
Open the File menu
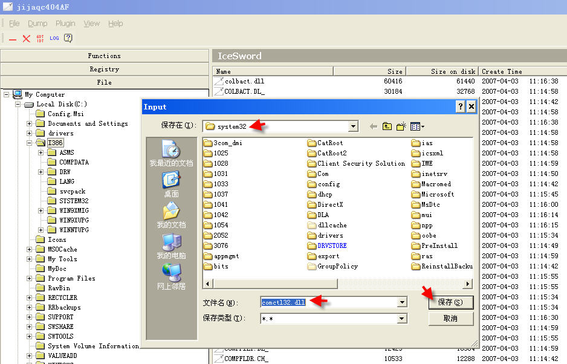click(14, 24)
